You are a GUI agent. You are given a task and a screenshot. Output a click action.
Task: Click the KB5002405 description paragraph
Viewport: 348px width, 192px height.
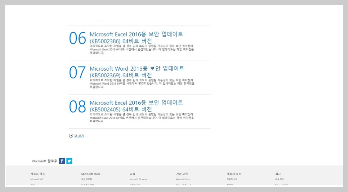[142, 118]
